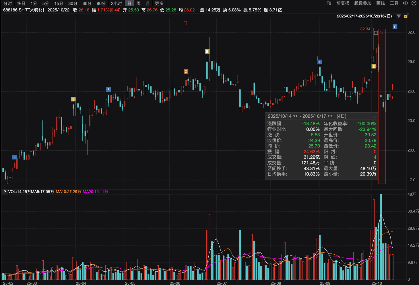Click the orange D event marker
Viewport: 419px width, 285px height.
tap(186, 71)
